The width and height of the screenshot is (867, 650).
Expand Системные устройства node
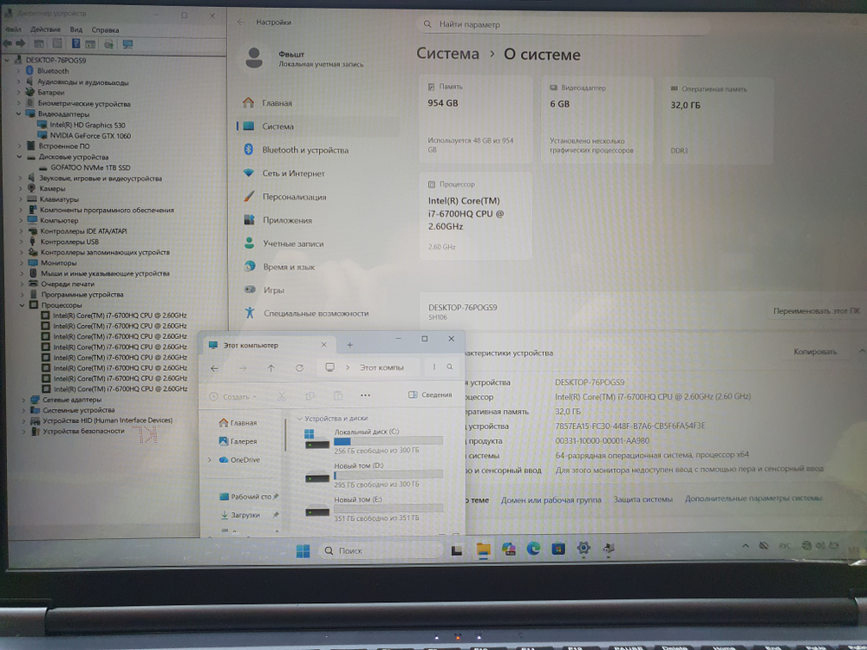(x=23, y=410)
